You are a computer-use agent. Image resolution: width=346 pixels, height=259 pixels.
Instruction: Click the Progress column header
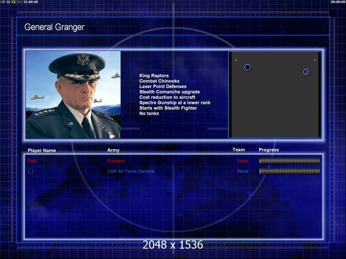(x=269, y=150)
